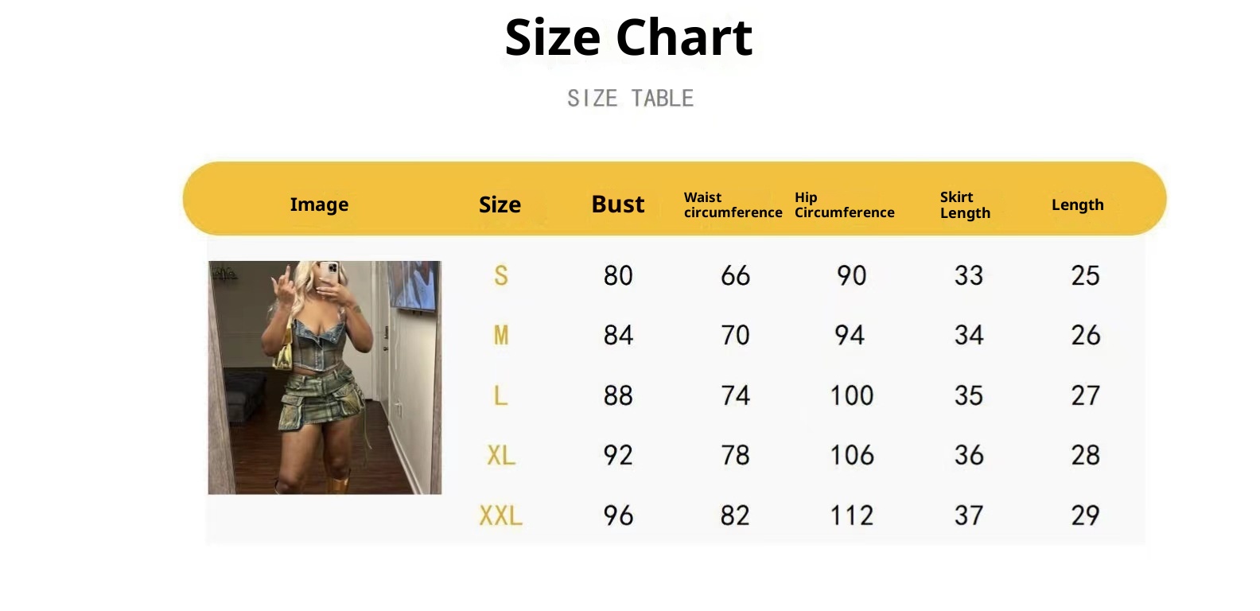Screen dimensions: 1260x611
Task: Select the Size column header
Action: tap(500, 204)
